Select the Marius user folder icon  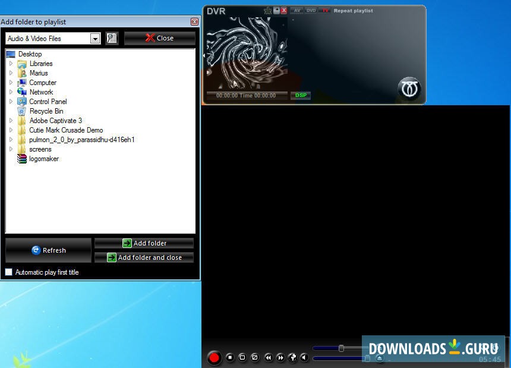(x=22, y=73)
